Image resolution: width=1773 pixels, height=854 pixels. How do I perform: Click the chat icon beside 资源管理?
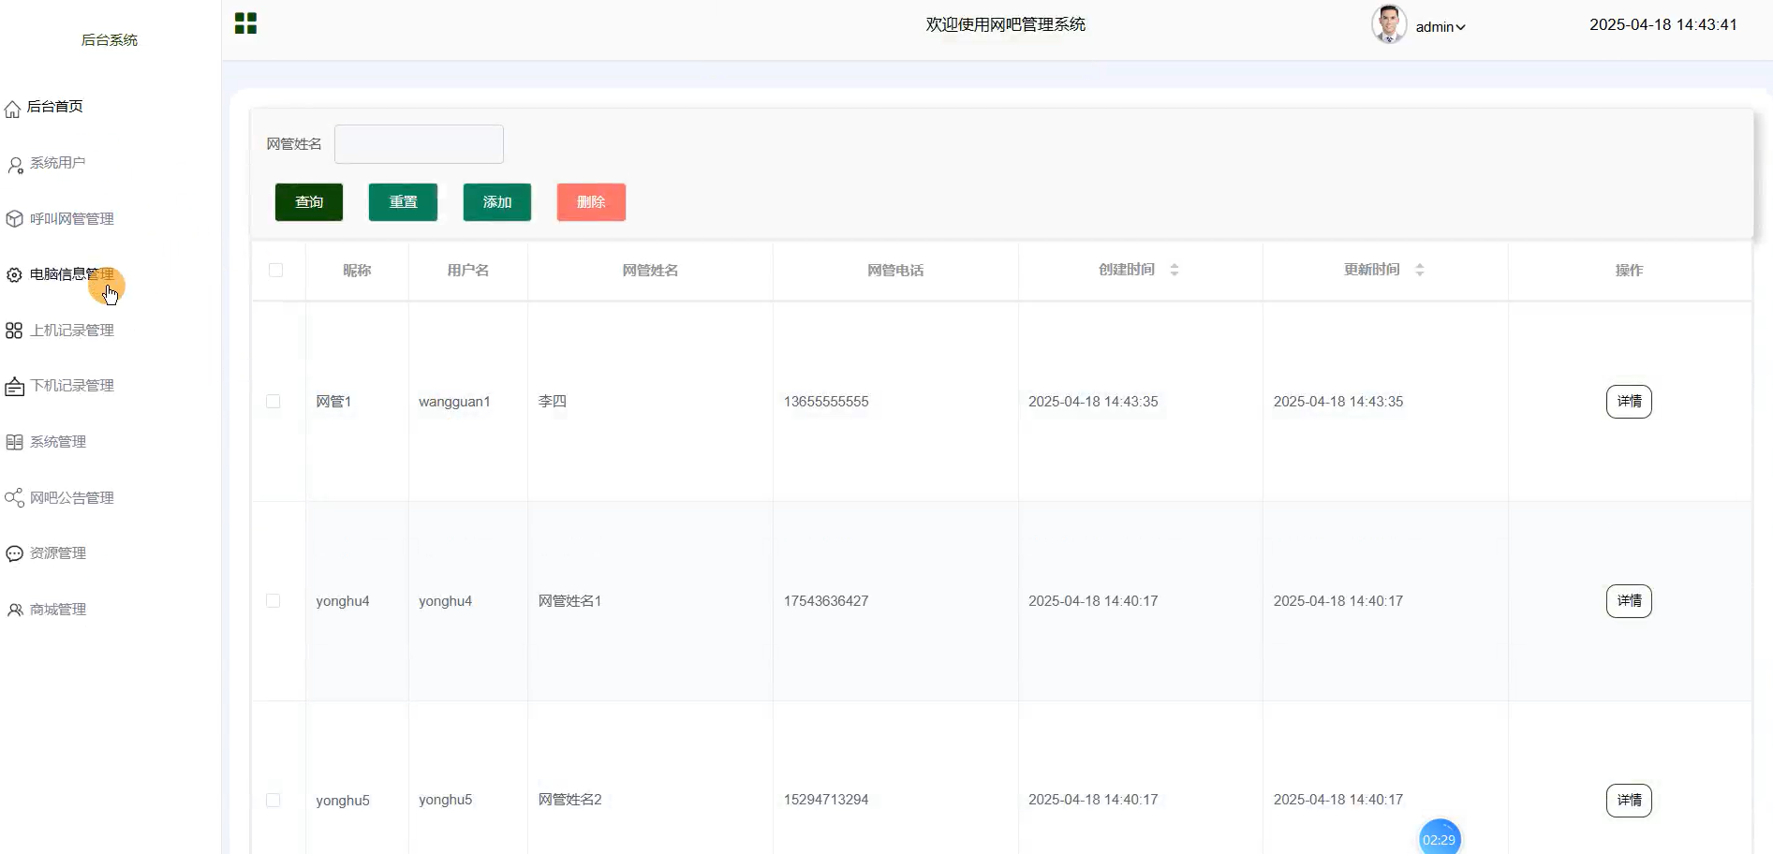(14, 553)
